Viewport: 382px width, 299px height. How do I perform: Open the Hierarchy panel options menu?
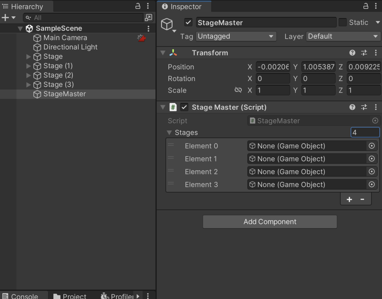(x=148, y=6)
